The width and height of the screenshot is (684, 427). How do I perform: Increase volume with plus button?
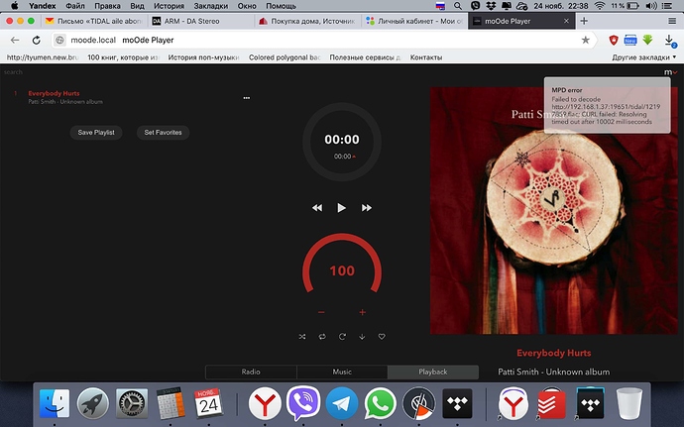click(x=362, y=312)
